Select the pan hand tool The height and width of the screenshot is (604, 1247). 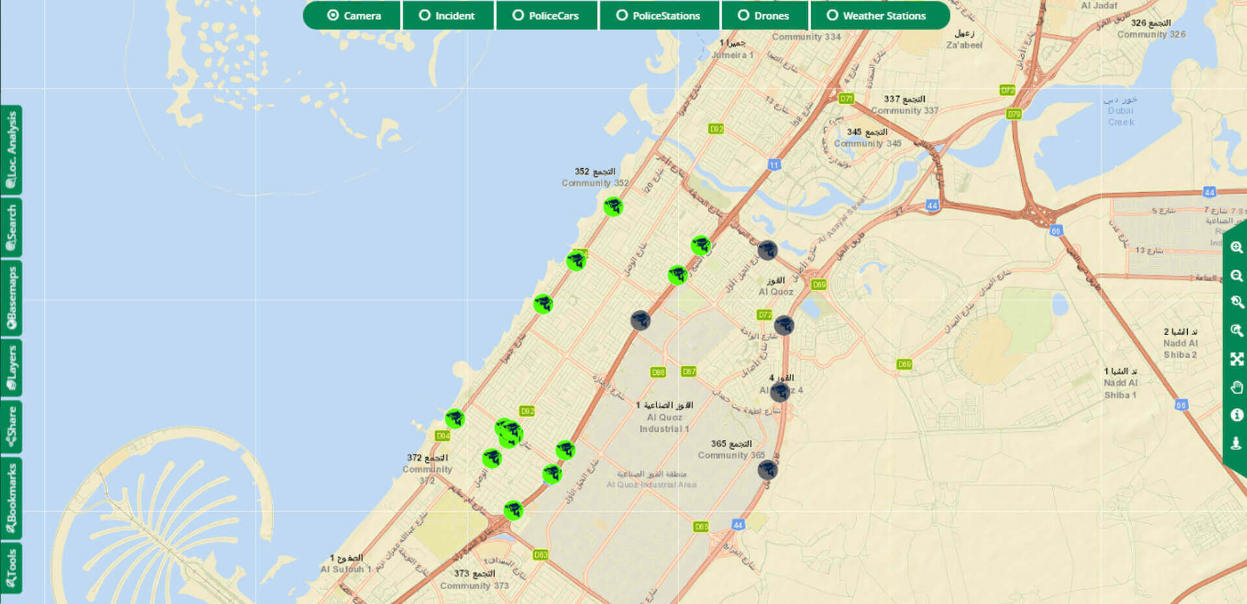(x=1236, y=387)
